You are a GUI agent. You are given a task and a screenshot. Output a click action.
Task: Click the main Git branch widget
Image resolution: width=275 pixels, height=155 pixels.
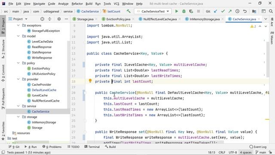[261, 152]
